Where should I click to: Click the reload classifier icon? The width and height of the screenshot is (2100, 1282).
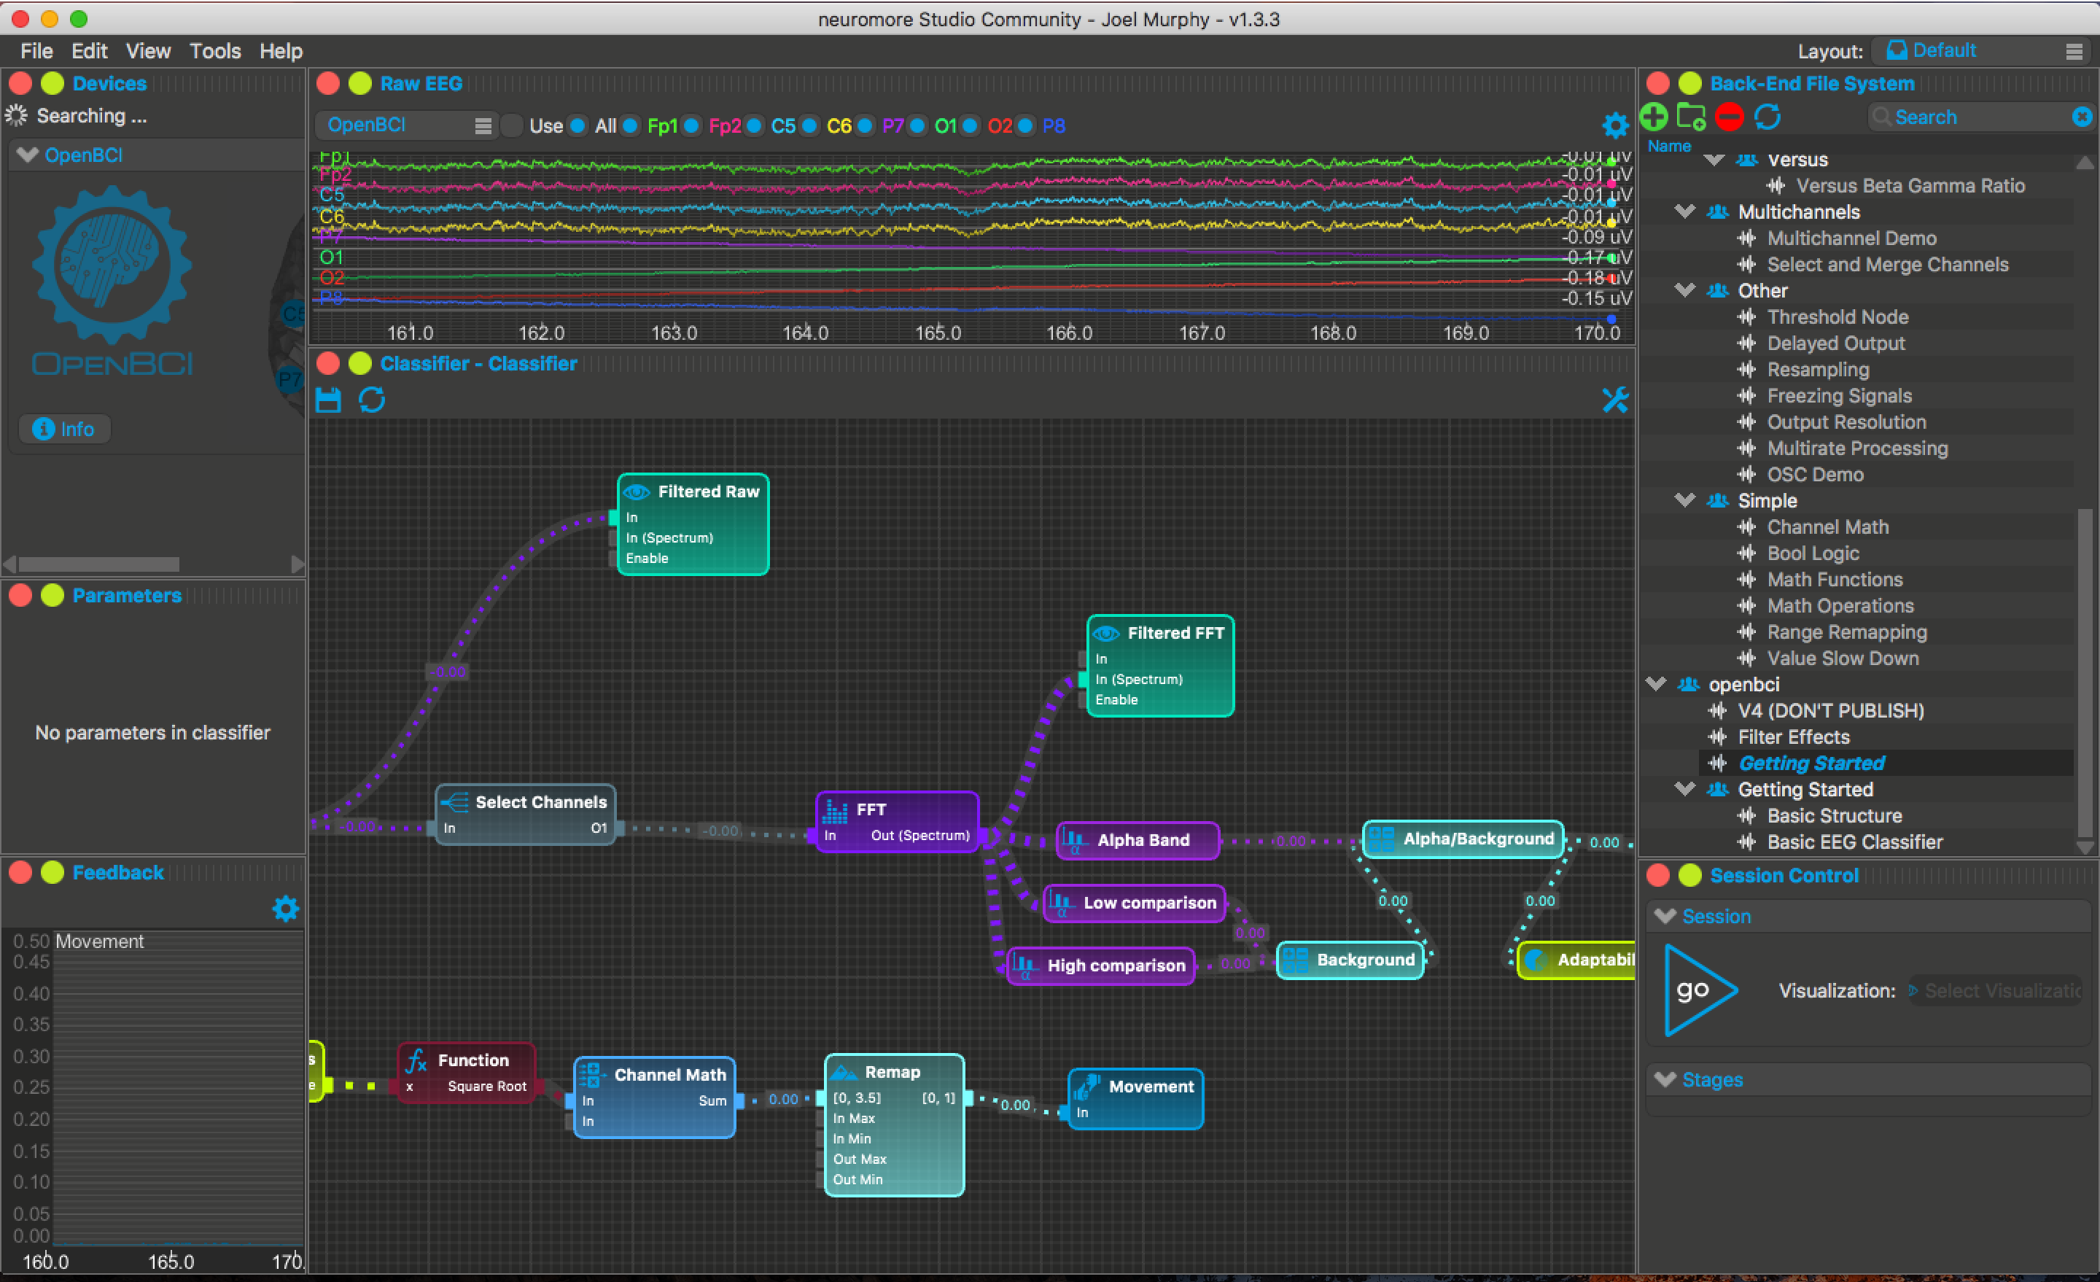tap(372, 400)
